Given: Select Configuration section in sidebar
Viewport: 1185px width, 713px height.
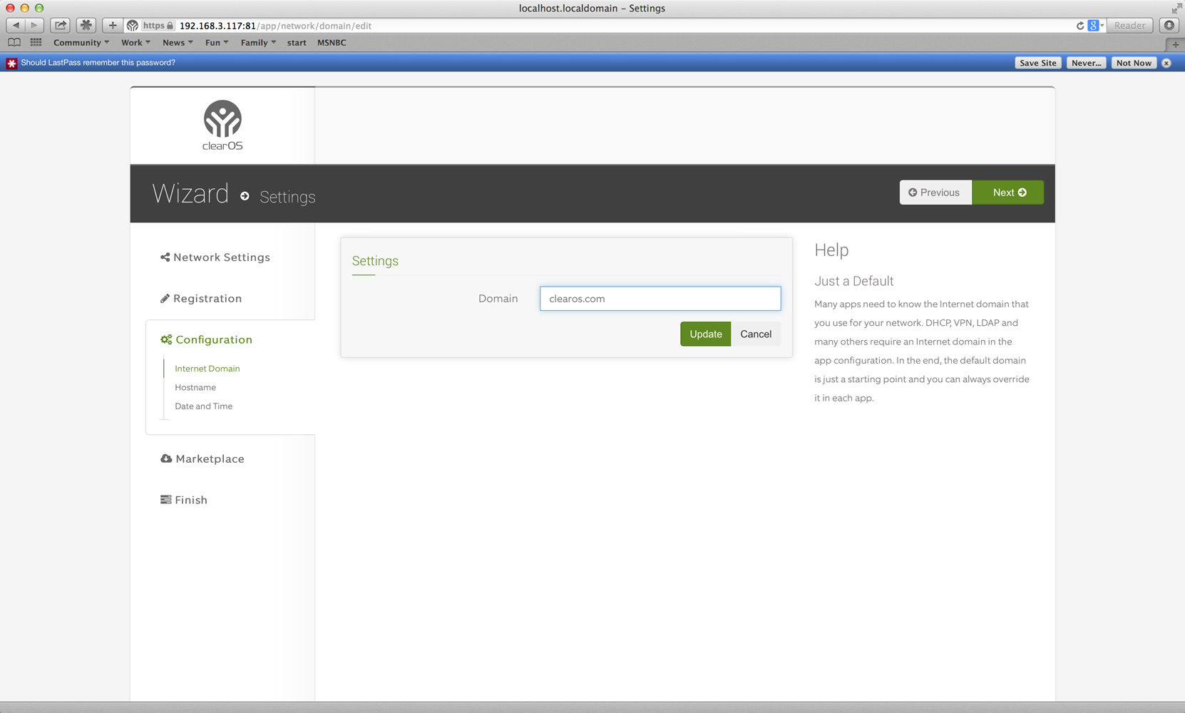Looking at the screenshot, I should click(207, 339).
